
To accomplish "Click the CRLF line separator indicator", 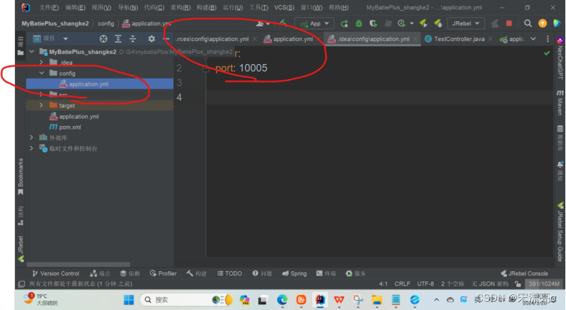I will click(x=403, y=283).
